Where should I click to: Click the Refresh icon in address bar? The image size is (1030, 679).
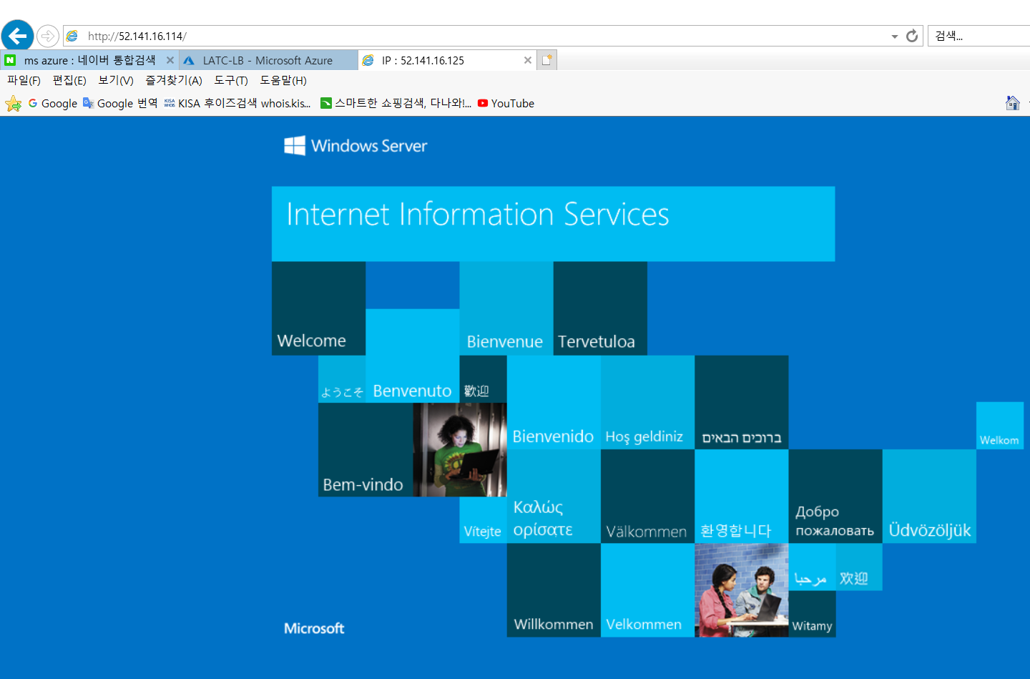[x=911, y=36]
